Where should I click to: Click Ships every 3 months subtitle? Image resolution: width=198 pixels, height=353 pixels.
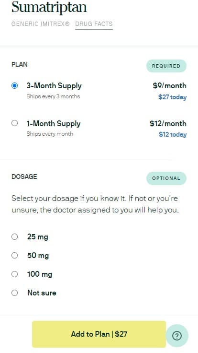tap(53, 96)
